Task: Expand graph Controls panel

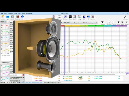Action: coord(127,23)
